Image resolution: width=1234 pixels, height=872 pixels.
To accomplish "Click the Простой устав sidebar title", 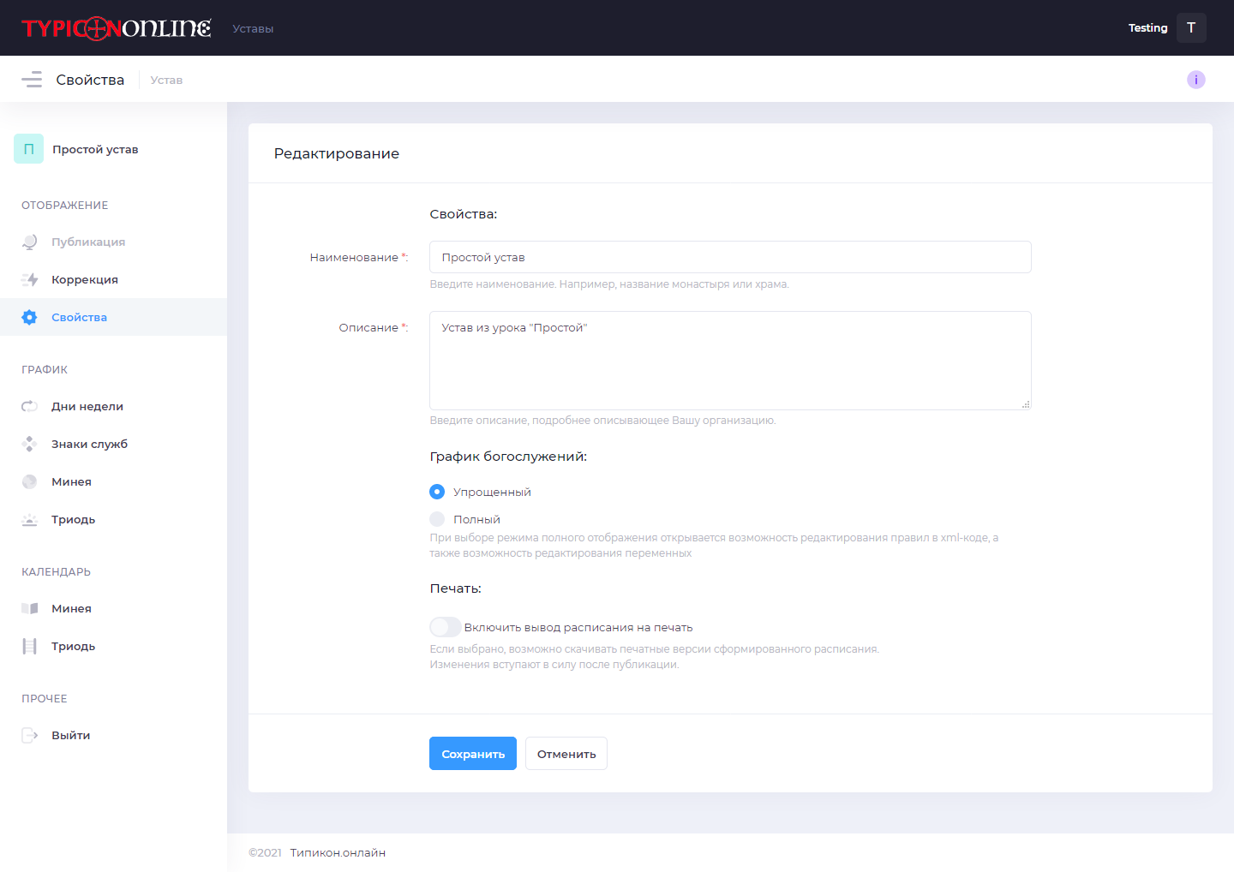I will click(95, 149).
